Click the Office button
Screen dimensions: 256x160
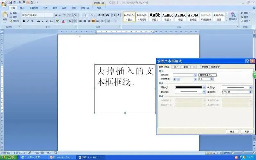4,4
